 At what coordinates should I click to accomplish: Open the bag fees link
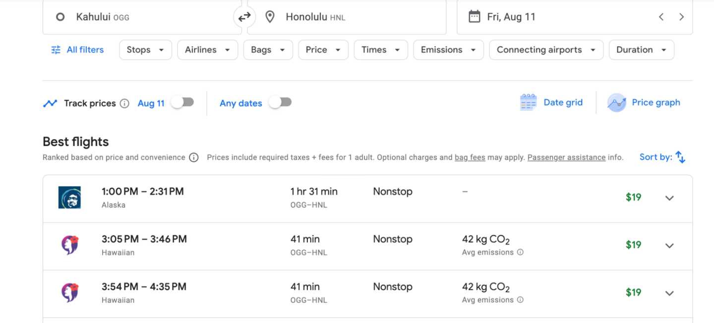pyautogui.click(x=470, y=158)
